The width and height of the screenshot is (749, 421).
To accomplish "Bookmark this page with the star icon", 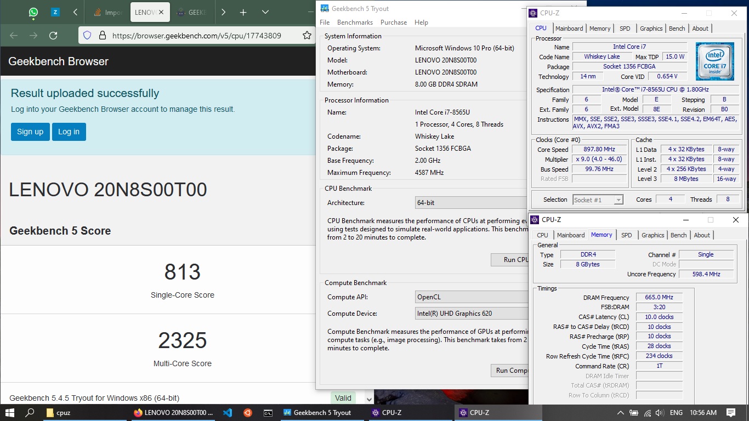I will [x=307, y=36].
